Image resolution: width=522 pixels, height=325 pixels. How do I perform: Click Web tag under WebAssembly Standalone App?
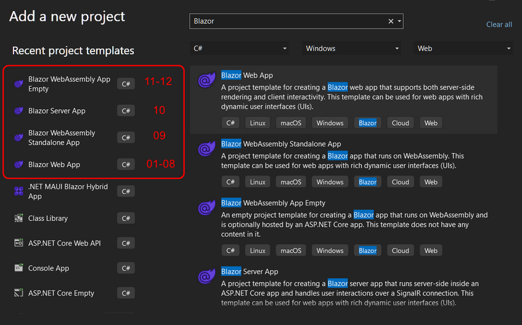click(x=431, y=182)
